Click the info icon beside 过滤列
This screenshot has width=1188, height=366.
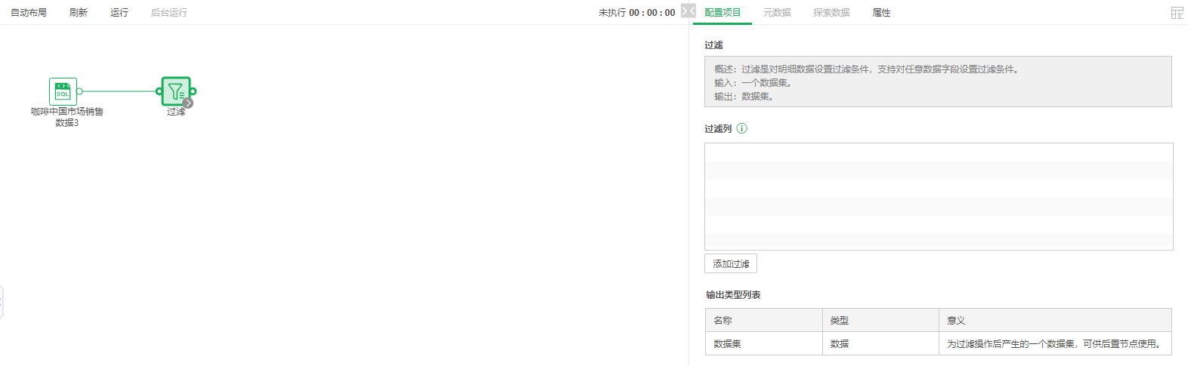click(742, 128)
